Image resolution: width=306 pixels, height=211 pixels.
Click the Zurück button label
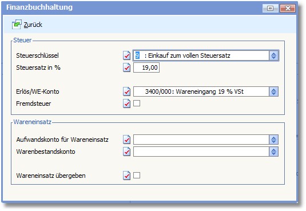click(x=33, y=25)
